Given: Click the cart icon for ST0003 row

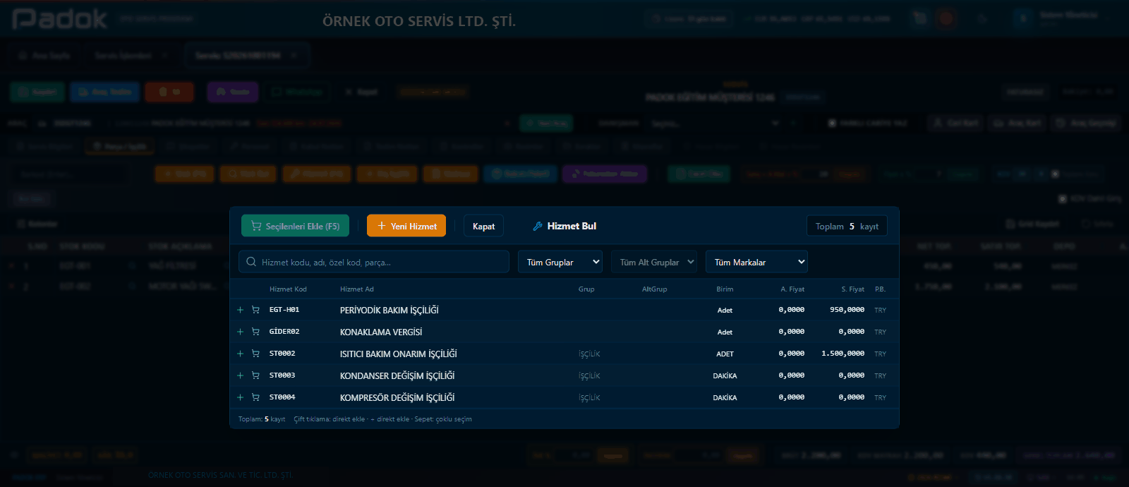Looking at the screenshot, I should [255, 375].
